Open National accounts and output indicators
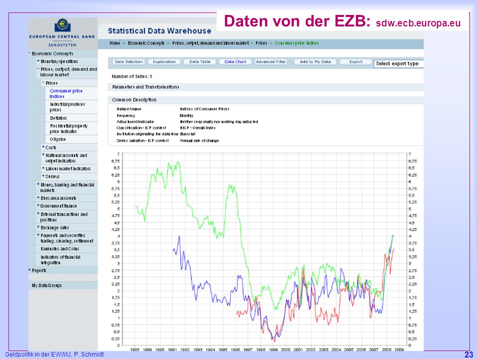This screenshot has height=359, width=478. point(66,158)
